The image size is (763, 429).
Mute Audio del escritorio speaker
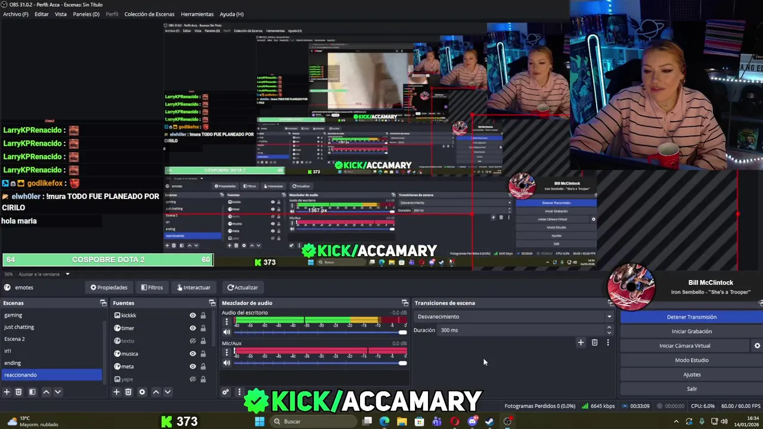point(227,332)
